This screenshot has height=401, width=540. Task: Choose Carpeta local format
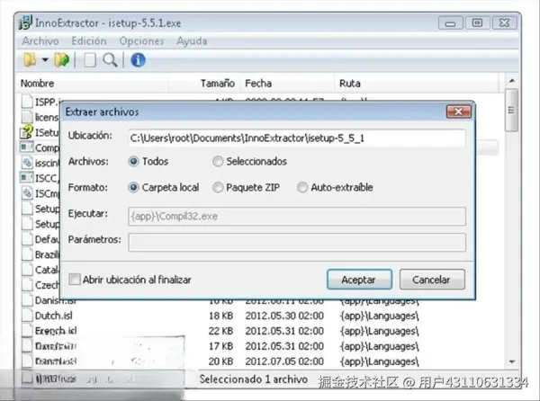pos(133,187)
